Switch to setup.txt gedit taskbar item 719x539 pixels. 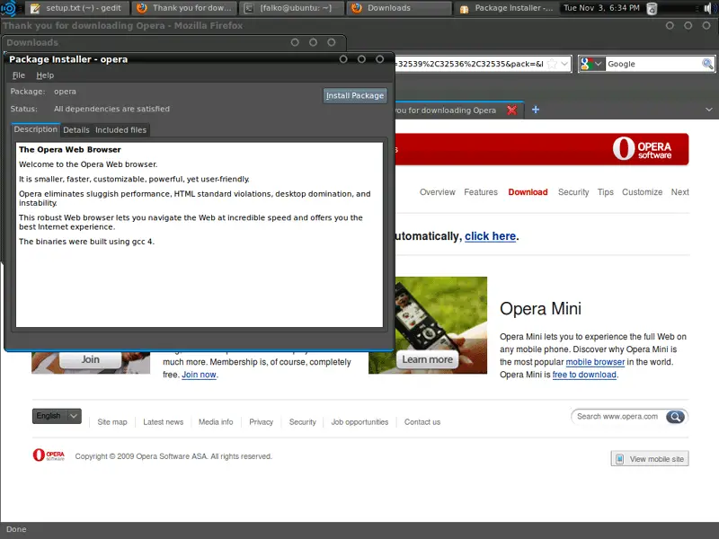click(x=76, y=8)
